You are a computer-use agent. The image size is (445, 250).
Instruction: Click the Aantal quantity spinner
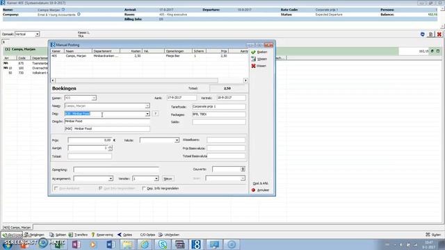(x=110, y=148)
